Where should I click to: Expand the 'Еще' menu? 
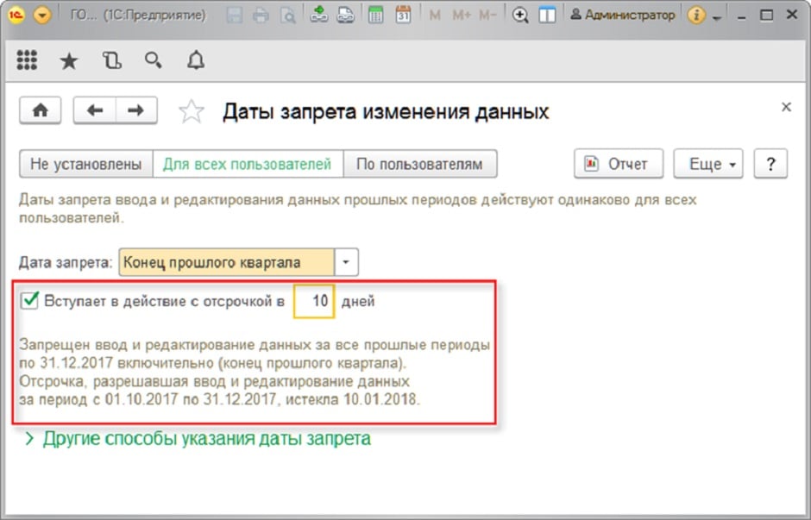coord(707,164)
